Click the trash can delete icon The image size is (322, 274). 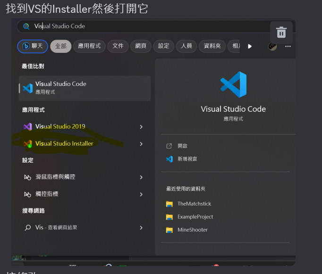(x=281, y=33)
